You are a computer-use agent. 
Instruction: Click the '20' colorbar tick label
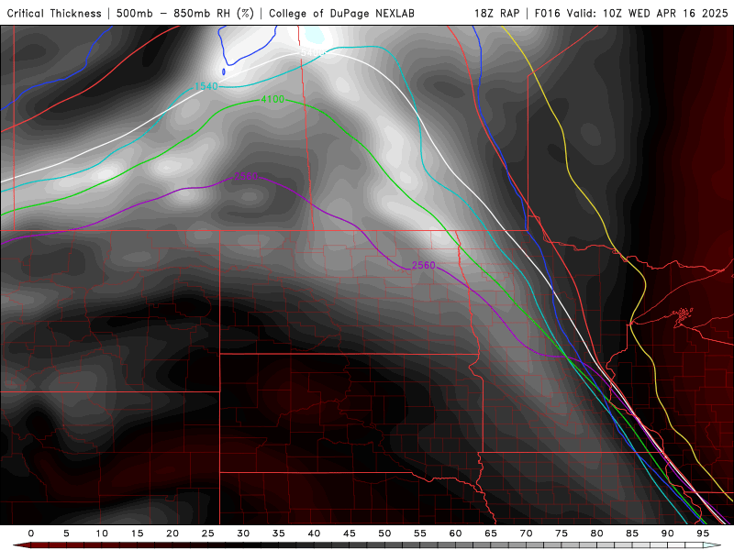click(x=172, y=533)
